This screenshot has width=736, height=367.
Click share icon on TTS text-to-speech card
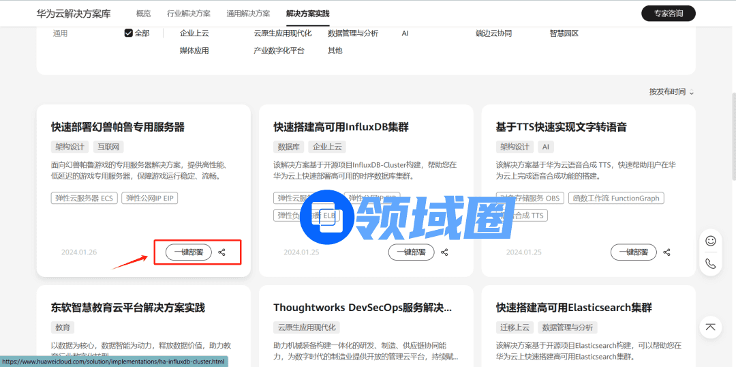(x=666, y=252)
